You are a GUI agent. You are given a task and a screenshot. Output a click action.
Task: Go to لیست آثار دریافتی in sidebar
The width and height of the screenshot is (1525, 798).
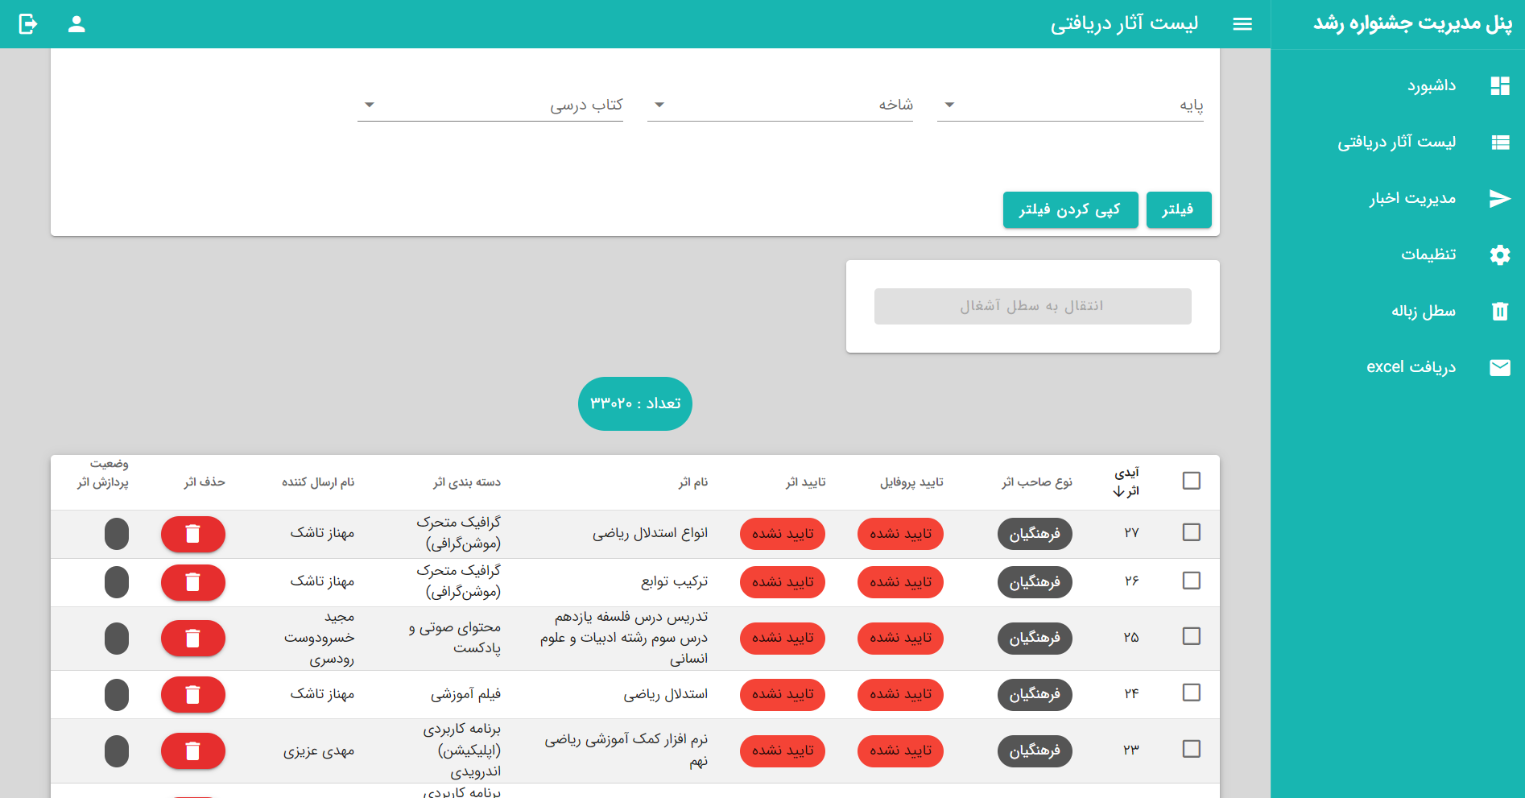[x=1396, y=143]
